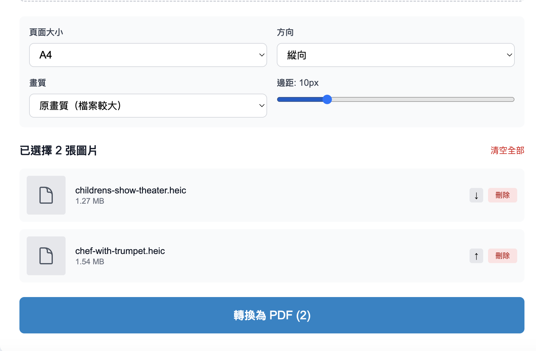This screenshot has width=536, height=351.
Task: Delete the chef-with-trumpet.heic image
Action: click(502, 256)
